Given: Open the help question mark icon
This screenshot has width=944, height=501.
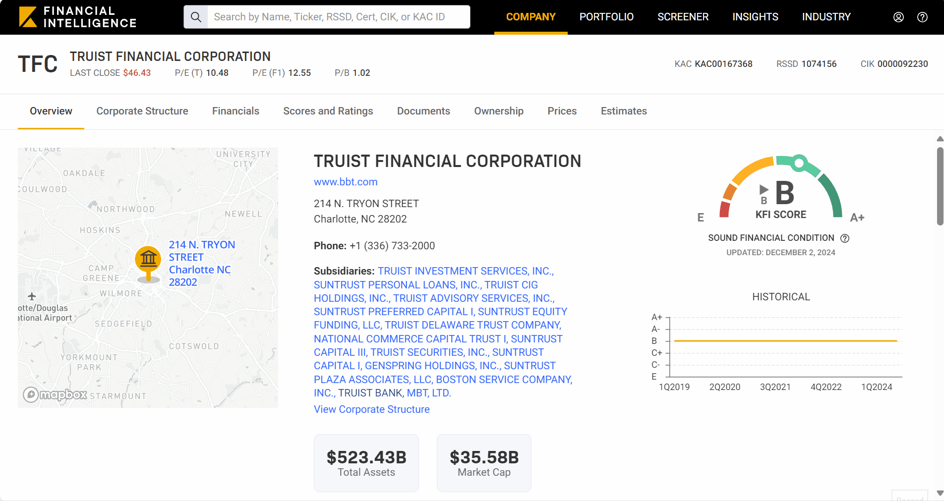Looking at the screenshot, I should (x=922, y=17).
